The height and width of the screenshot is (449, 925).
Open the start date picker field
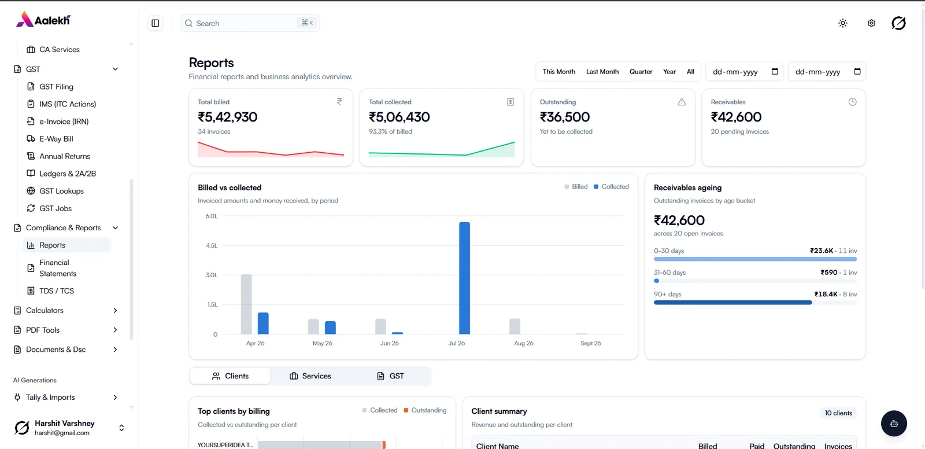[x=745, y=72]
